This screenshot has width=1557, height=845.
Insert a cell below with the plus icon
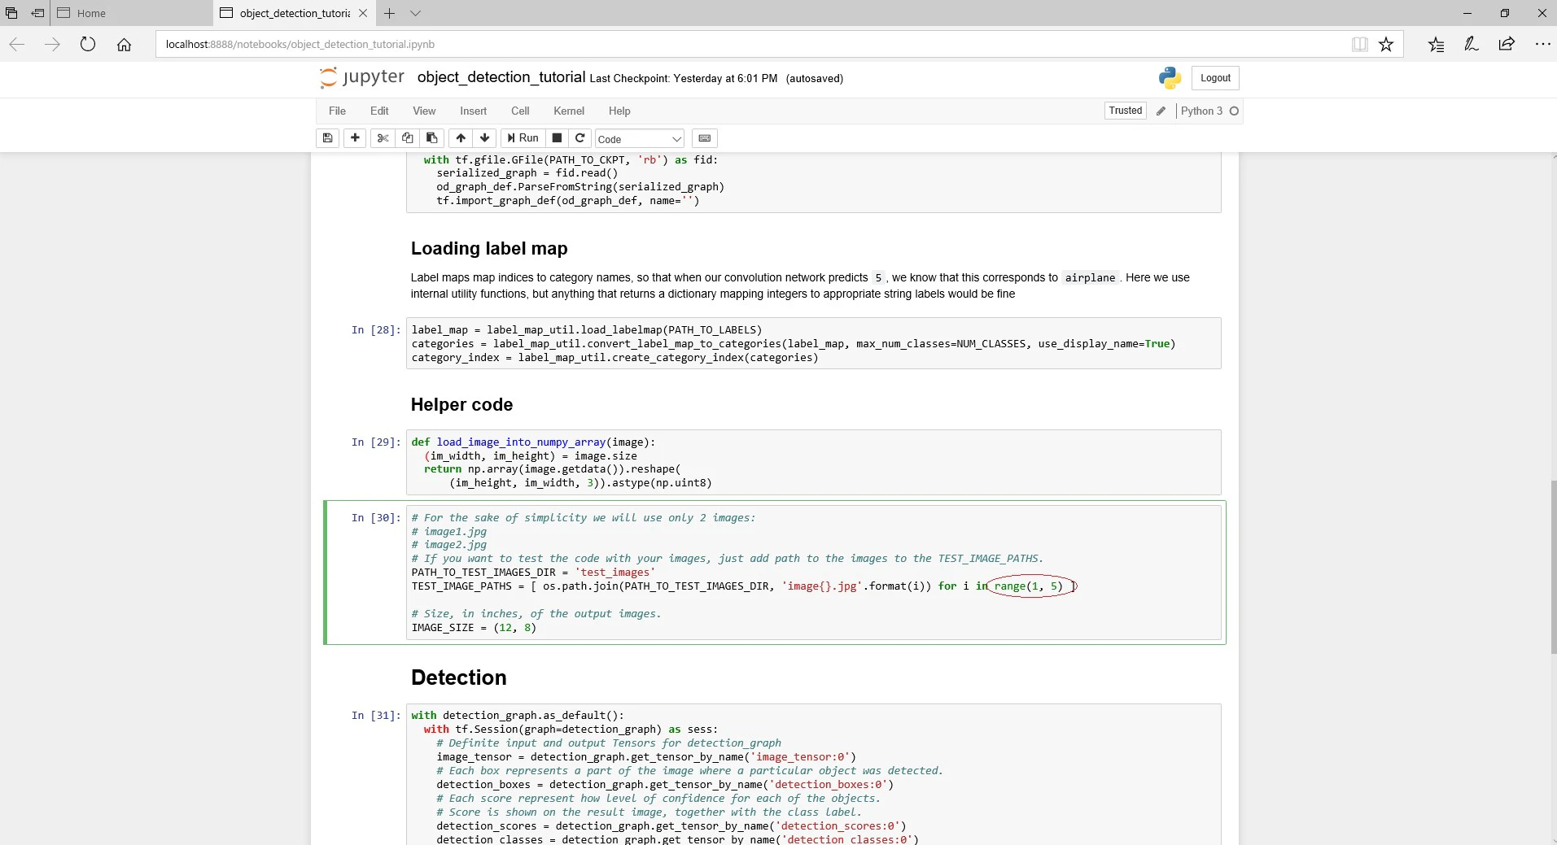pos(355,138)
